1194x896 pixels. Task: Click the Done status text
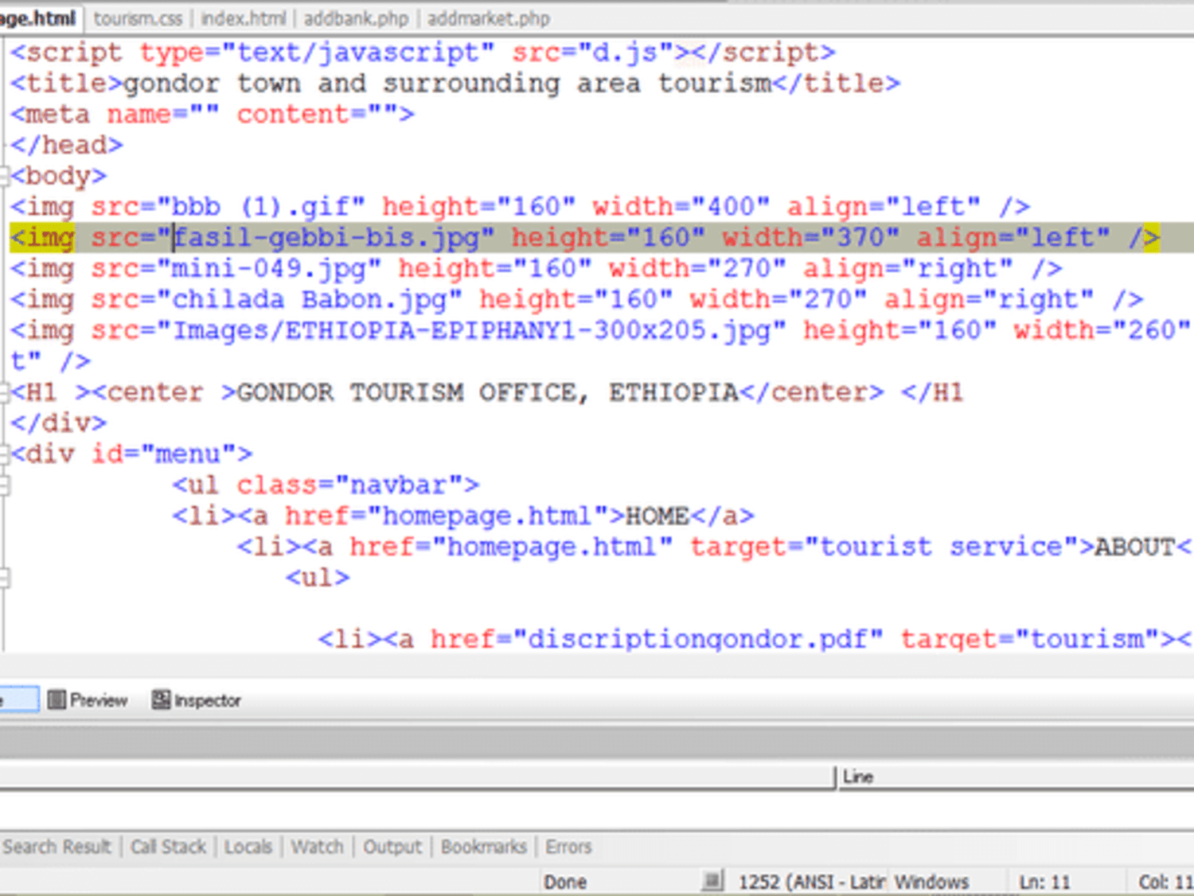(565, 882)
